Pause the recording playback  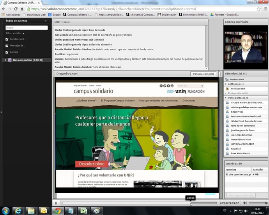[x=56, y=203]
